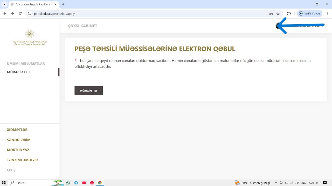Open TƏNZİMLƏMƏLƏR settings
This screenshot has height=186, width=332.
click(x=22, y=160)
